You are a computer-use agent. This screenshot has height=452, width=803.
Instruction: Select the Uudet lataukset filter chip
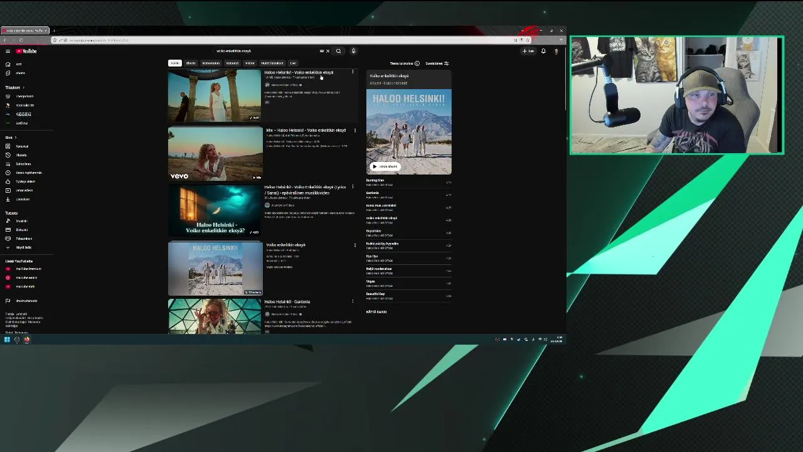tap(272, 63)
